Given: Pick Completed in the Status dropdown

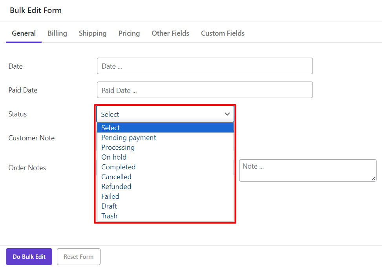Looking at the screenshot, I should pyautogui.click(x=118, y=167).
